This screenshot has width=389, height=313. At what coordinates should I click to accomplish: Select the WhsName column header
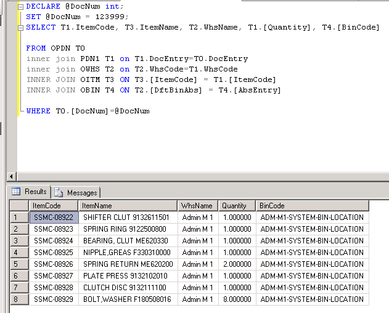(198, 206)
